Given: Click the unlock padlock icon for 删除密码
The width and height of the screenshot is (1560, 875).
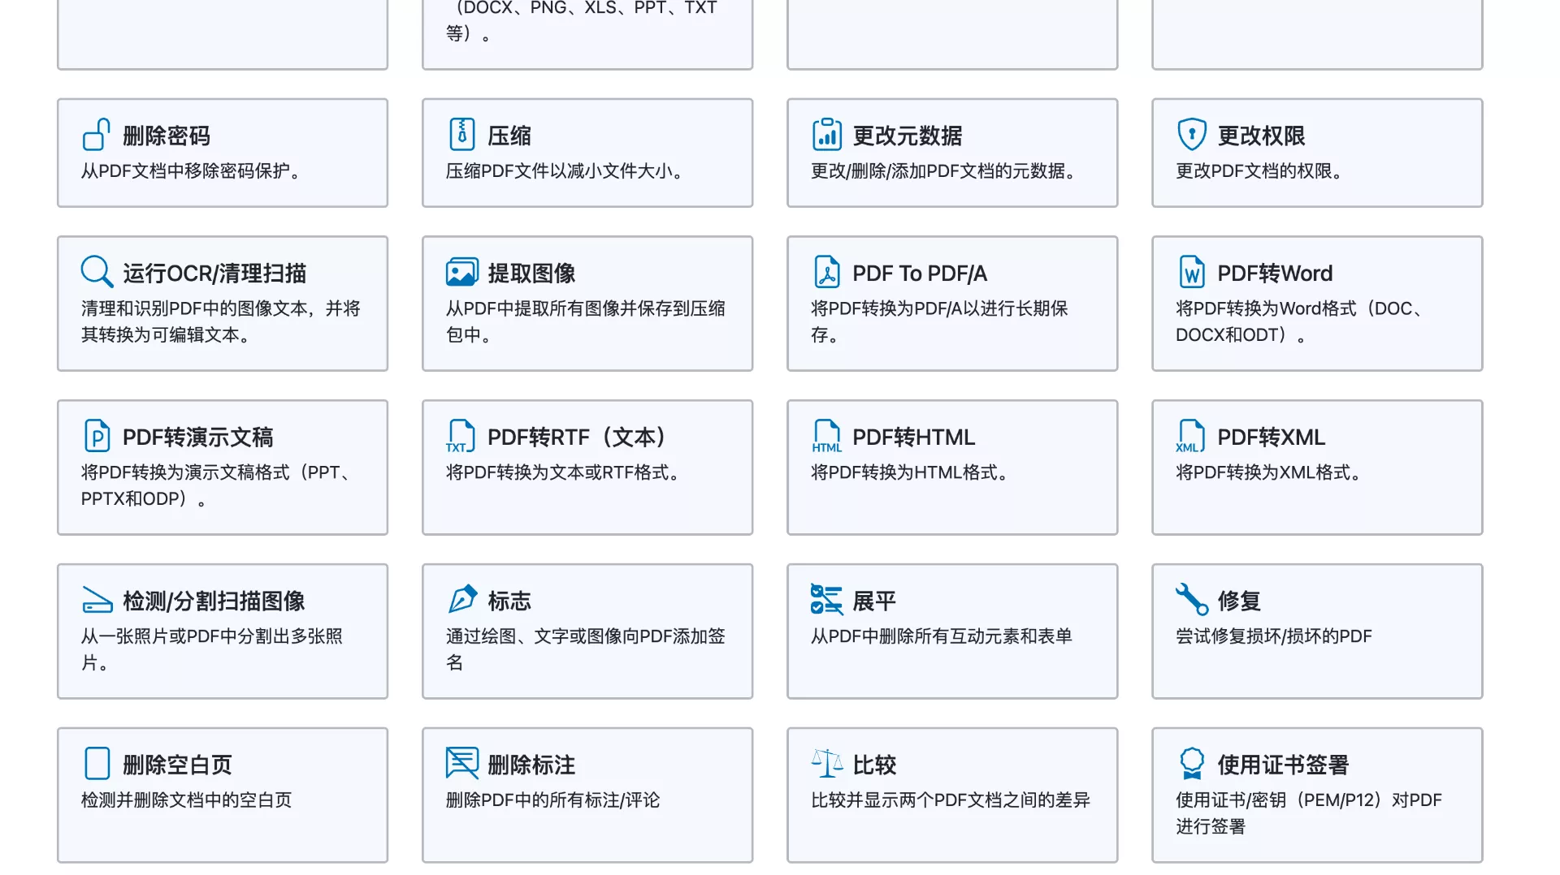Looking at the screenshot, I should [x=96, y=135].
